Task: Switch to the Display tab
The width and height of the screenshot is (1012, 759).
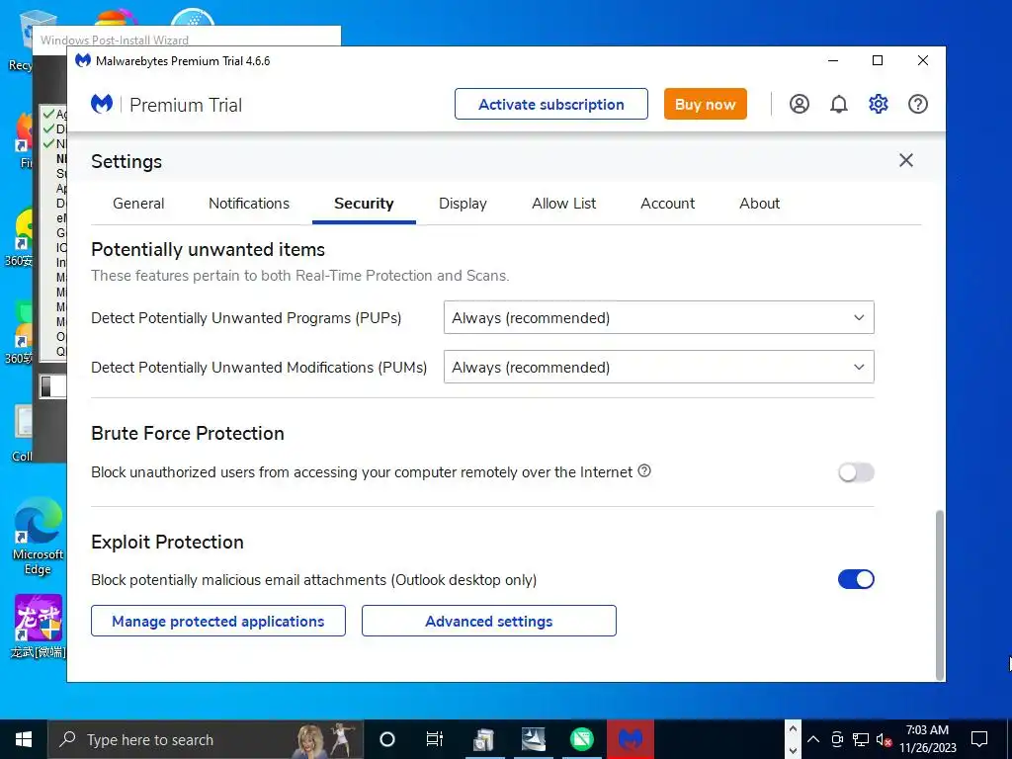Action: pos(463,204)
